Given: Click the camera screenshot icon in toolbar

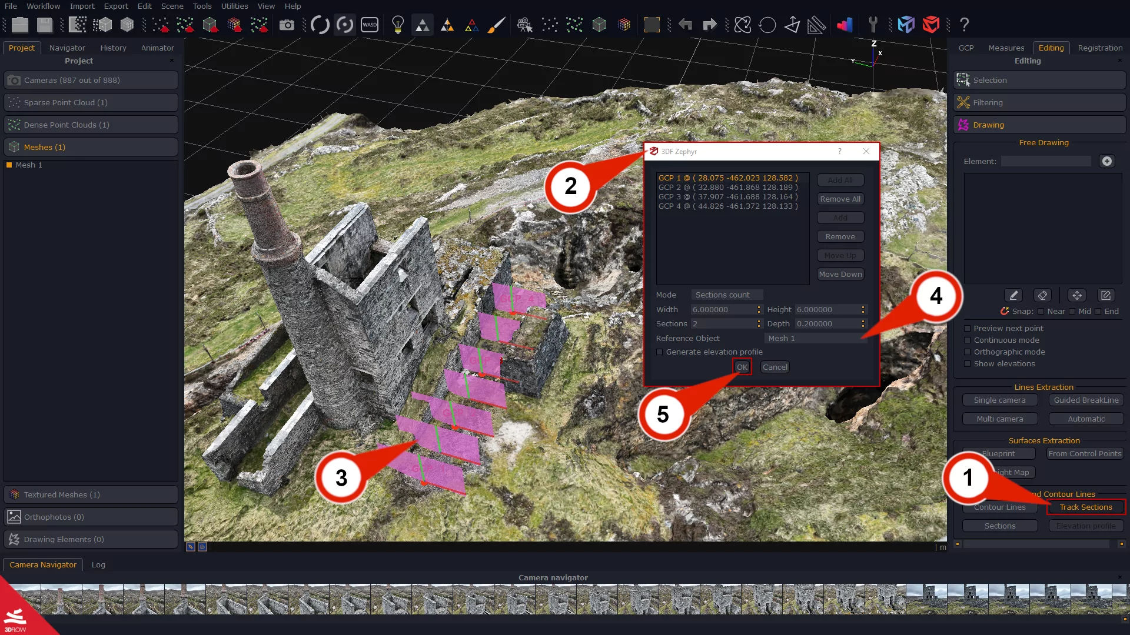Looking at the screenshot, I should coord(287,25).
